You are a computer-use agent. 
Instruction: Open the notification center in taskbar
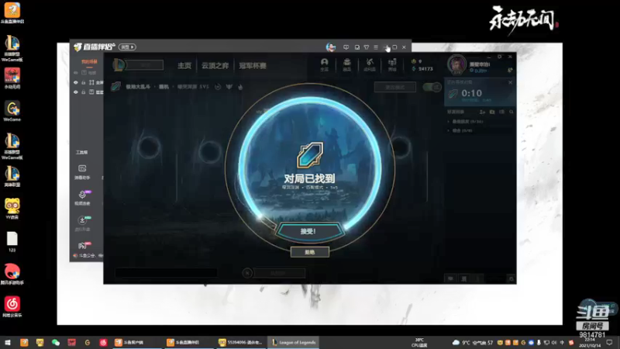[x=609, y=342]
